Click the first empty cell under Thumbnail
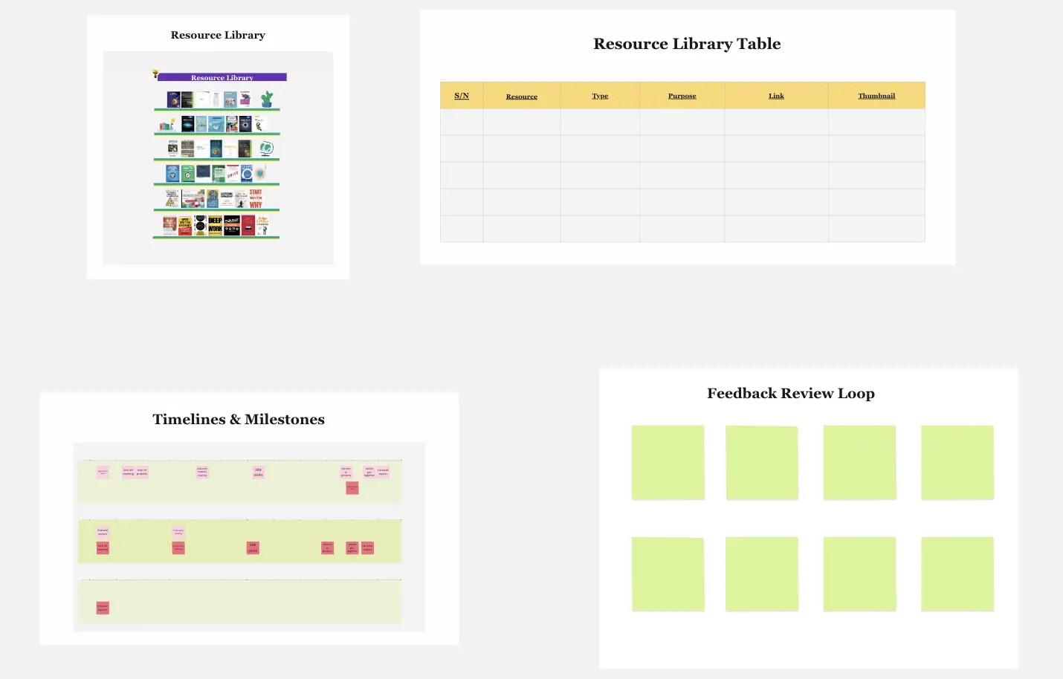This screenshot has height=679, width=1063. [x=876, y=123]
